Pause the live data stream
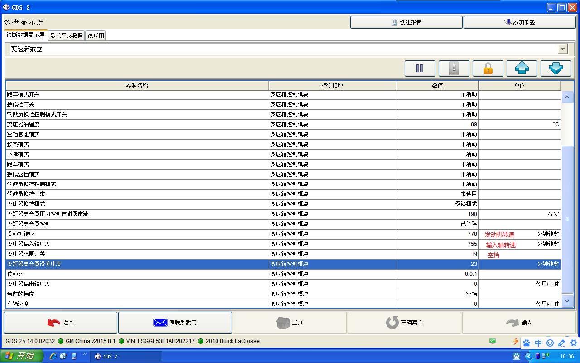 click(420, 69)
